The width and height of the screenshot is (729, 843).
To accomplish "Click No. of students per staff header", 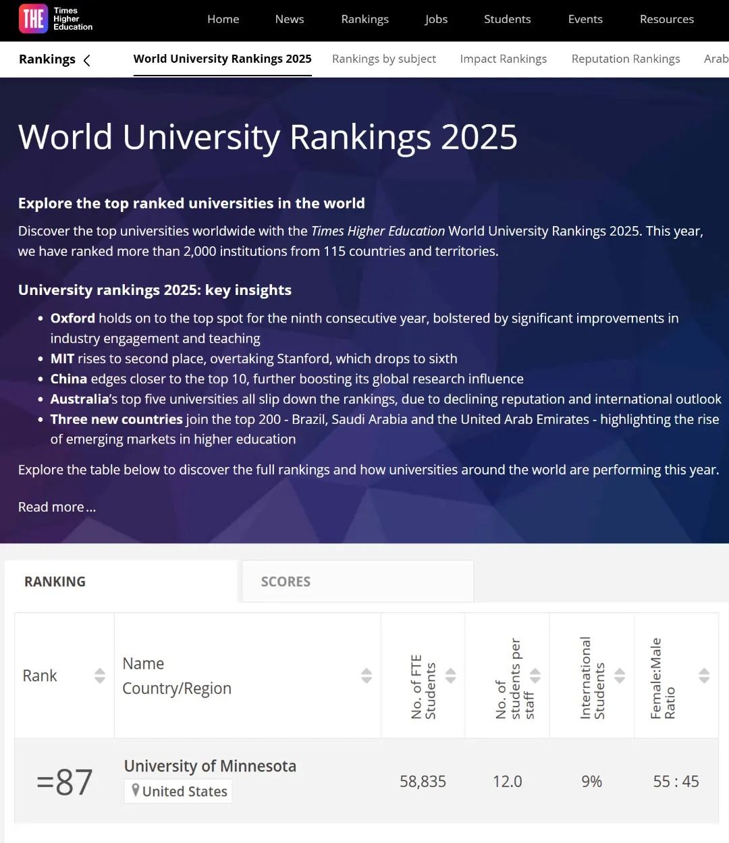I will pos(515,678).
